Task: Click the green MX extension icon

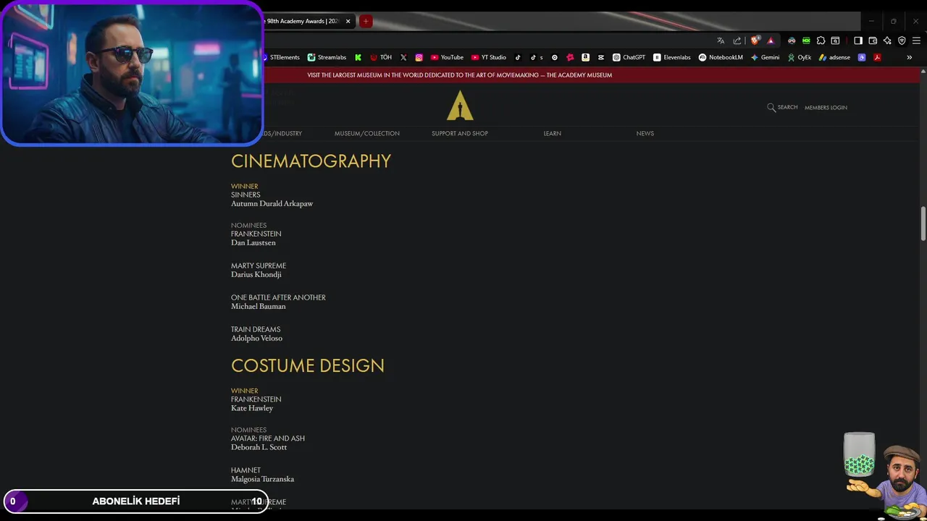Action: [806, 41]
